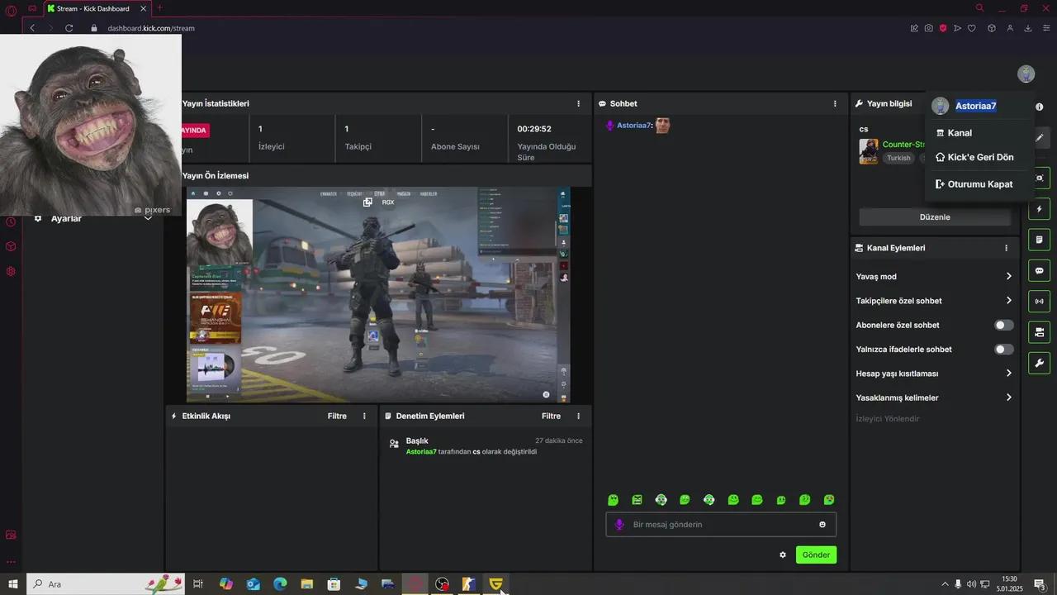Click the Düzenle button

(x=935, y=217)
